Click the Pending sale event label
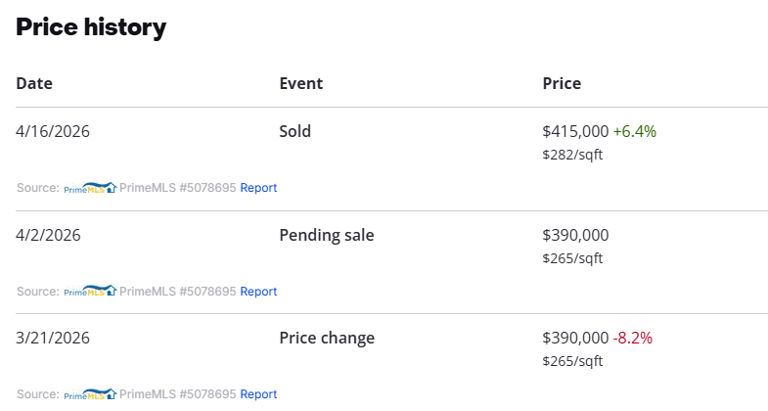This screenshot has width=768, height=411. pos(327,235)
